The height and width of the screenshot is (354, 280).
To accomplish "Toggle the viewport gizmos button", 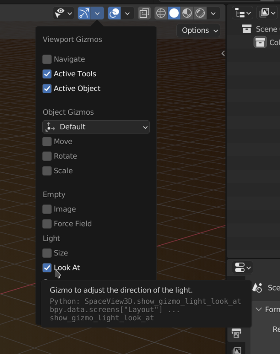I will pos(84,13).
